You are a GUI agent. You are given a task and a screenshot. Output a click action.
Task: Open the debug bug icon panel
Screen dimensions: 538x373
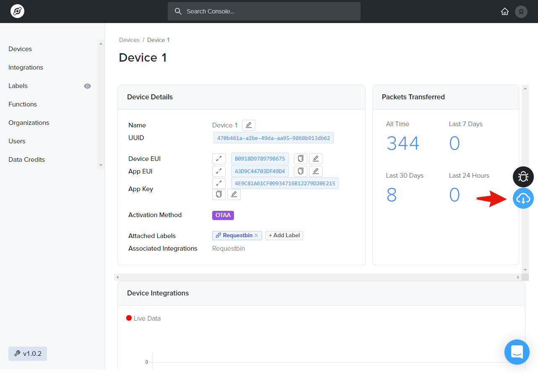point(523,177)
